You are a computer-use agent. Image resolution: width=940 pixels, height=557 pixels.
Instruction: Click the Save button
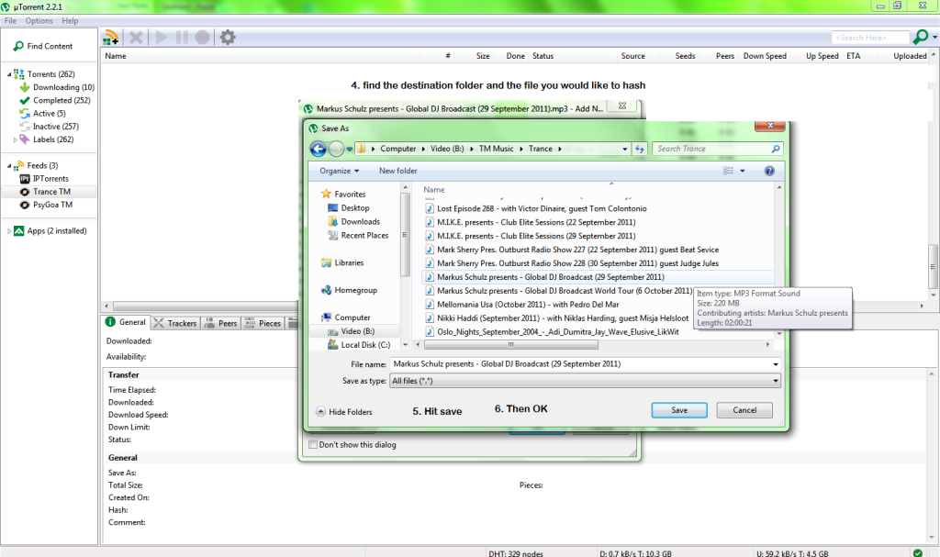(679, 410)
